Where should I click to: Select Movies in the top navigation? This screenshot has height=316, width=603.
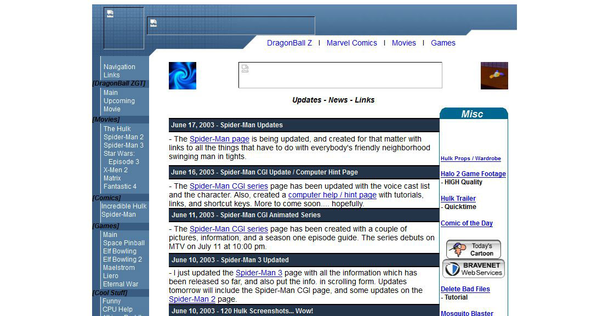pyautogui.click(x=404, y=43)
